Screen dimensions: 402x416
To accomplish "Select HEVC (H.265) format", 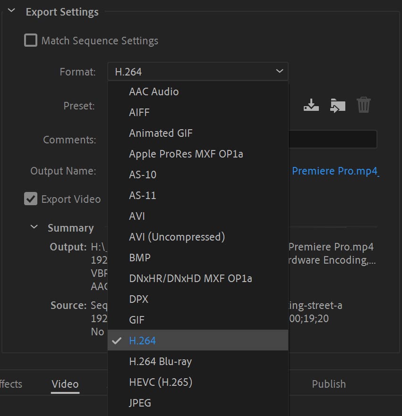I will pyautogui.click(x=197, y=382).
